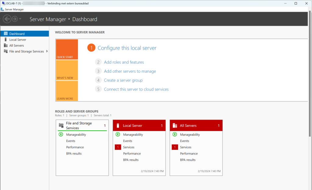The width and height of the screenshot is (312, 190).
Task: Open Services in Local Server tile
Action: tap(129, 147)
